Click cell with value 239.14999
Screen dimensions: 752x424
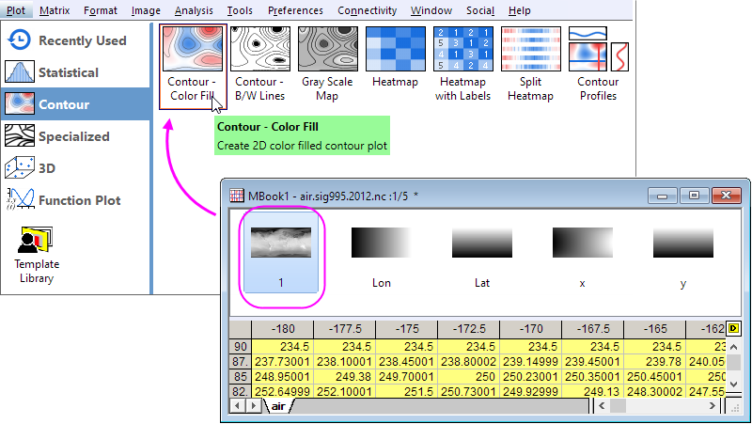tap(530, 362)
